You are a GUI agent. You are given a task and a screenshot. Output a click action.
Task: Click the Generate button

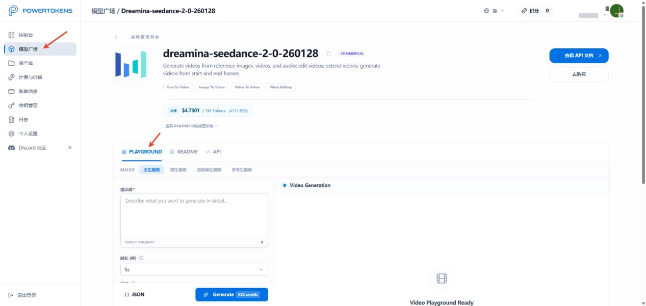231,294
